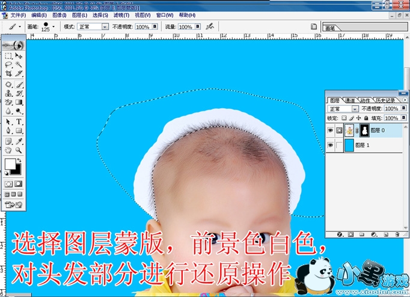The image size is (410, 297).
Task: Click the airbrush icon in options bar
Action: point(210,27)
